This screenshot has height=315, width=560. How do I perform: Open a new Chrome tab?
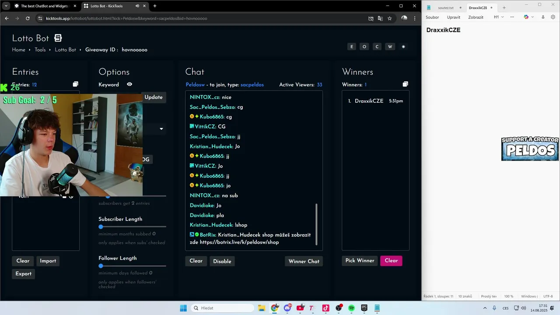155,6
